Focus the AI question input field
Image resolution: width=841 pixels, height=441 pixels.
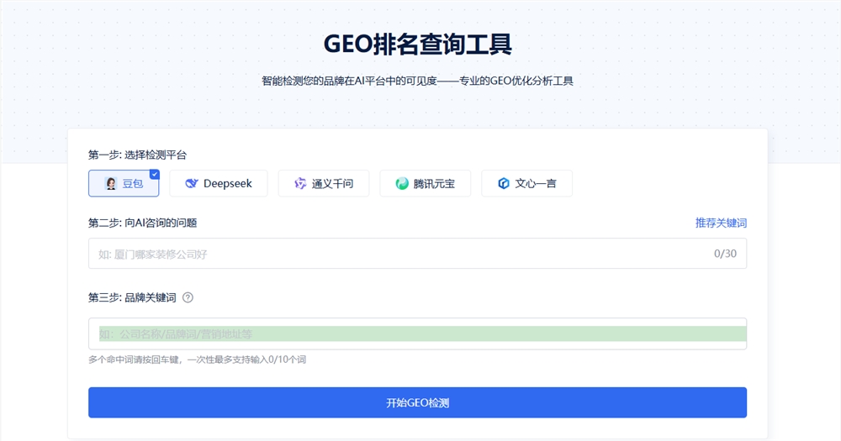pos(395,253)
